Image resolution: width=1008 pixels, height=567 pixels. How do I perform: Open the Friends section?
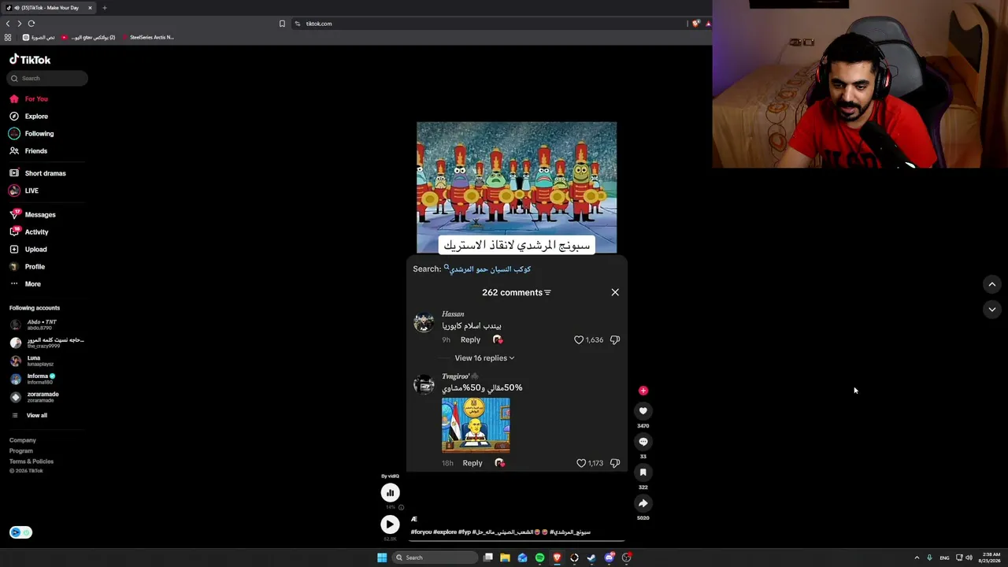point(28,151)
